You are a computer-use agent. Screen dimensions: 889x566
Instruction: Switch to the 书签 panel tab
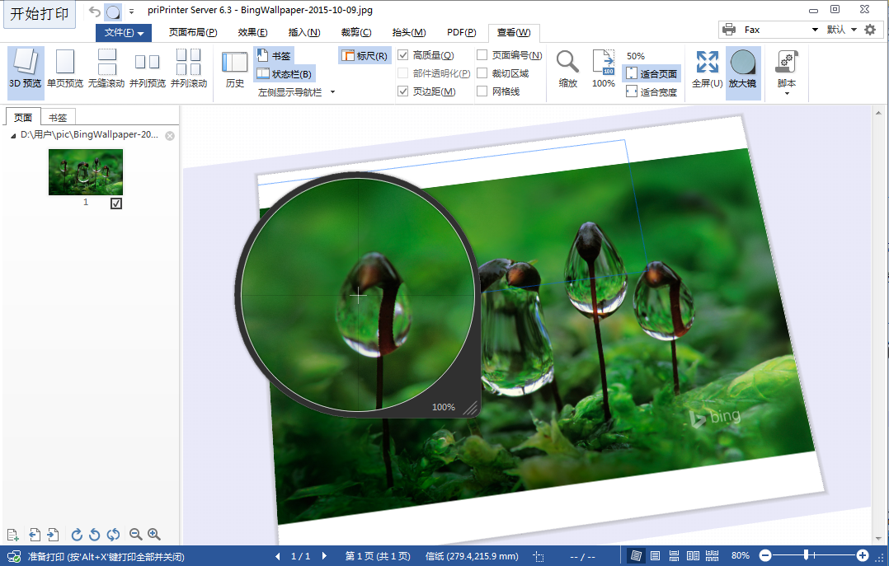point(58,118)
